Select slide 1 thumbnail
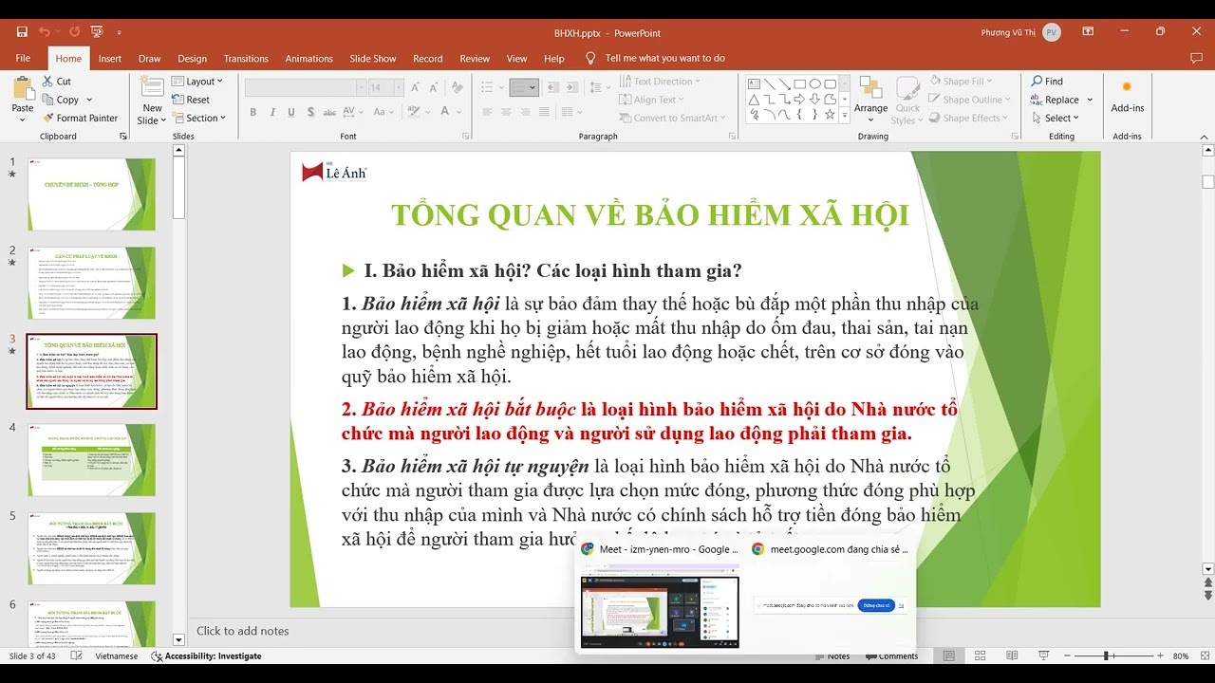Viewport: 1215px width, 683px height. [x=91, y=194]
